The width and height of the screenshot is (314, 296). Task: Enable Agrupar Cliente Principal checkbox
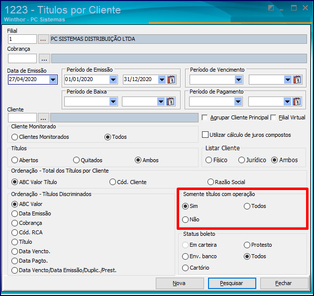pos(205,117)
